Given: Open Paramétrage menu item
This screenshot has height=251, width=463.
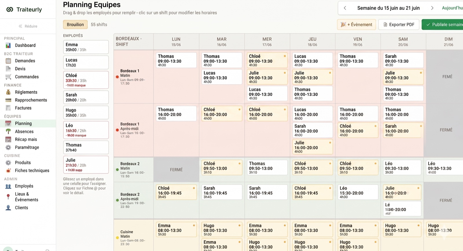Looking at the screenshot, I should (27, 147).
